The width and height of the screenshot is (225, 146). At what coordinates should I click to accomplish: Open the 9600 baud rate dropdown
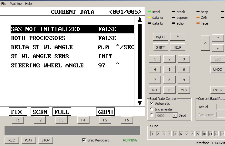(x=175, y=115)
